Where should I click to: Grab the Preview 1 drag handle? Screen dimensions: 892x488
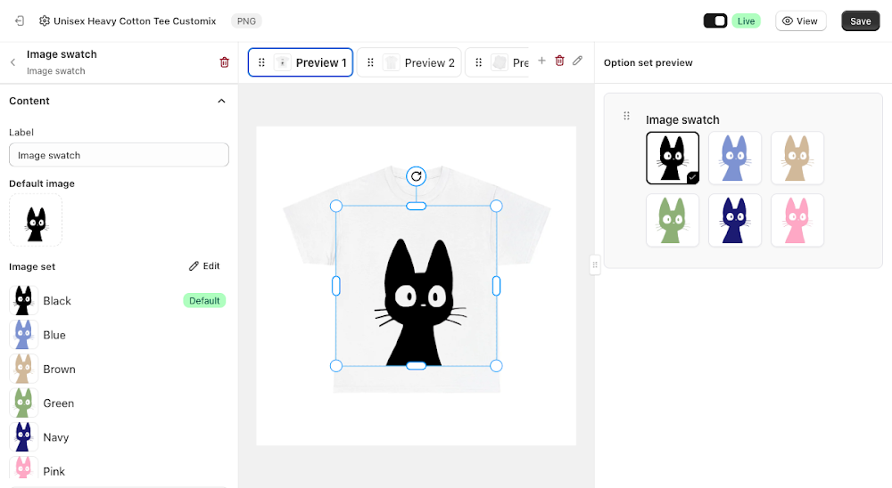[x=261, y=62]
